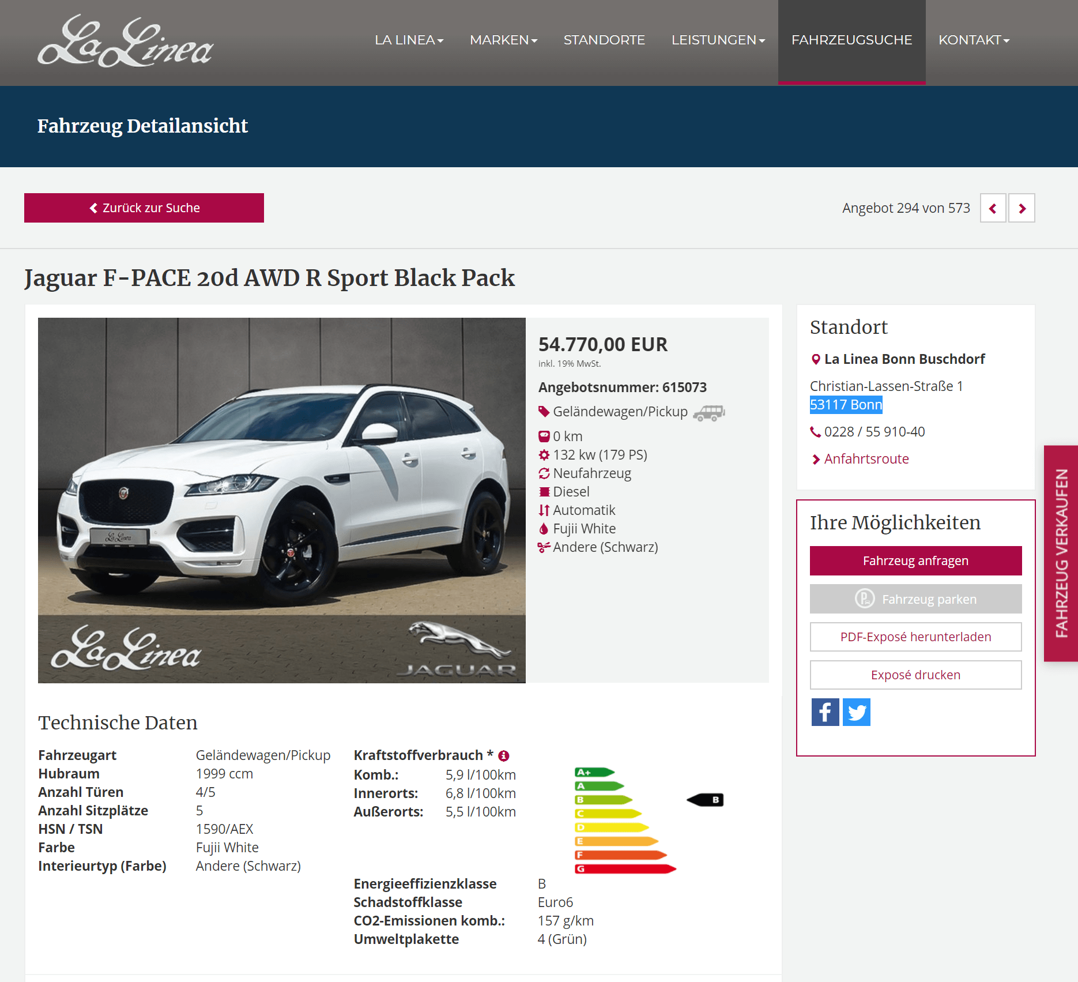Click Zurück zur Suche button
Viewport: 1078px width, 982px height.
[x=144, y=208]
